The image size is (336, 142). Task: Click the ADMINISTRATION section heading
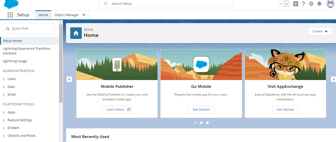19,71
